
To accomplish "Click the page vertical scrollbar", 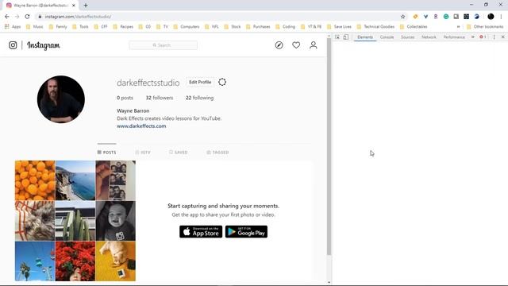I will pyautogui.click(x=329, y=146).
